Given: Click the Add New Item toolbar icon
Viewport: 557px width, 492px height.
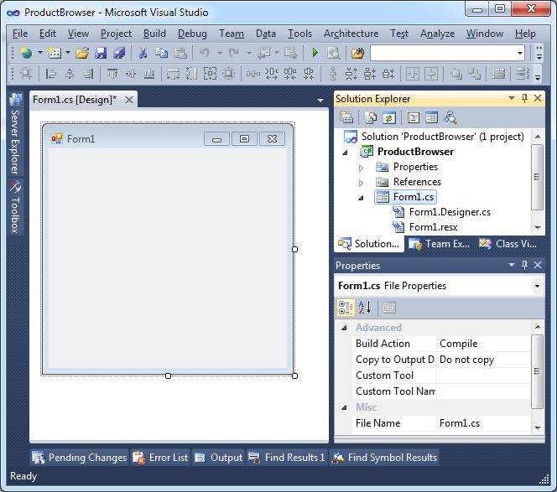Looking at the screenshot, I should [x=55, y=54].
